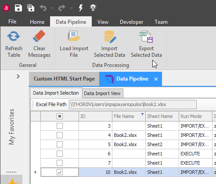Click the toolbar drag grip beside Excel File Path
This screenshot has height=184, width=216.
pos(33,104)
